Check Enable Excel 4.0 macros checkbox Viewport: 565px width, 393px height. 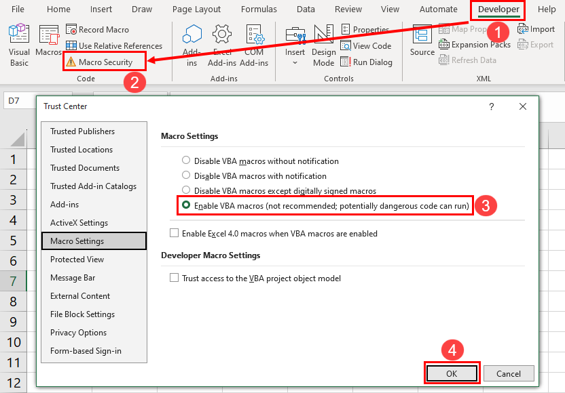point(174,233)
